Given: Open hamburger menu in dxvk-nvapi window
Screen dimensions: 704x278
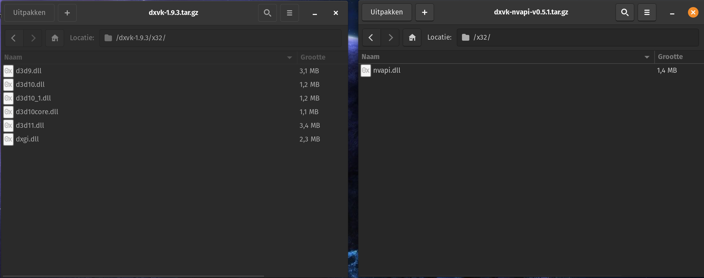Looking at the screenshot, I should click(647, 12).
